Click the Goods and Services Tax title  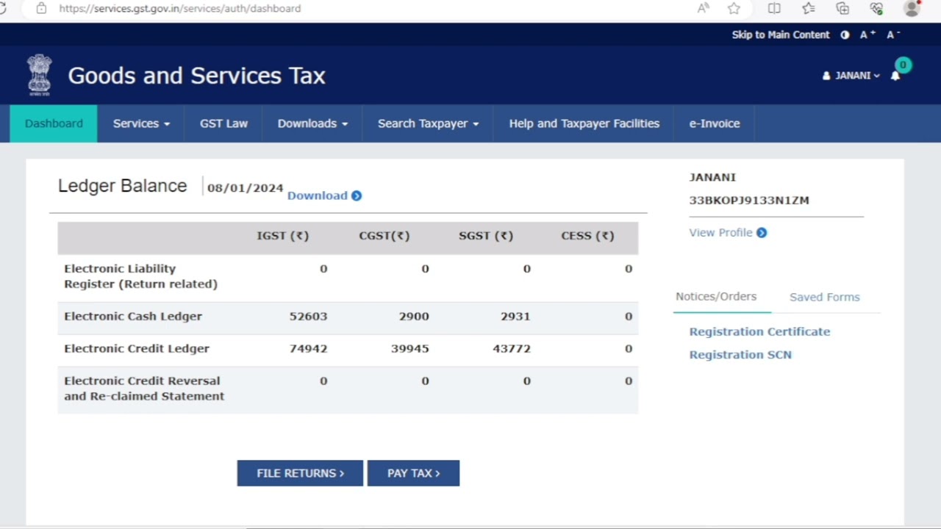pos(196,76)
